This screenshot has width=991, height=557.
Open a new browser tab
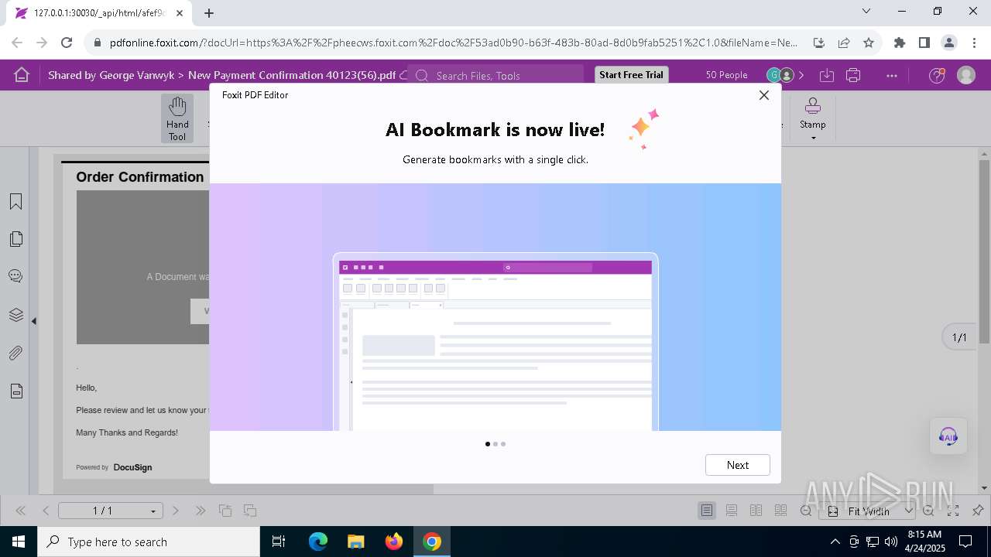pyautogui.click(x=209, y=13)
